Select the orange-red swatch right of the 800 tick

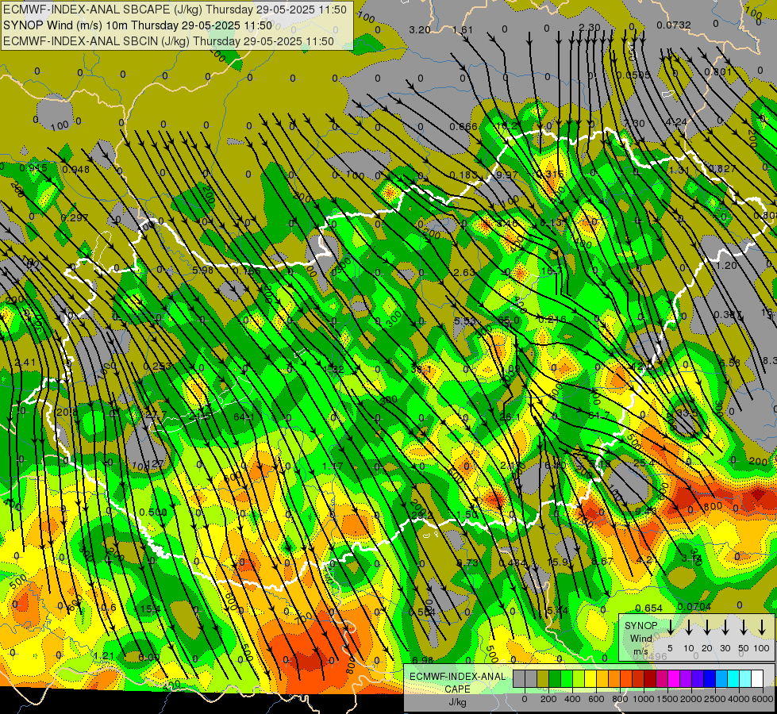(x=626, y=679)
